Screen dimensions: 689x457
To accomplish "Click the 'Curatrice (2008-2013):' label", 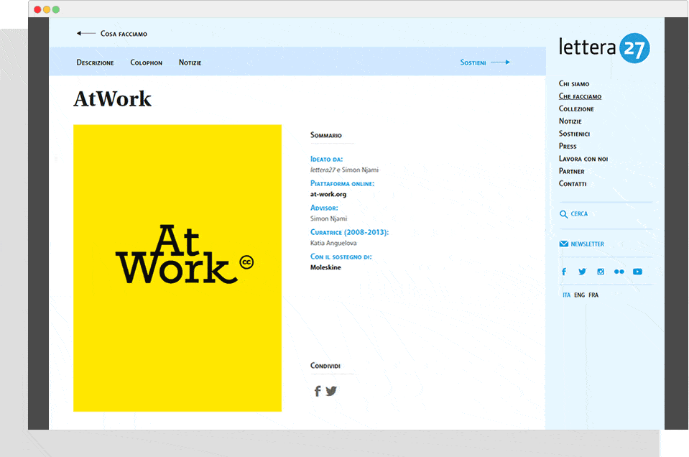I will coord(349,232).
